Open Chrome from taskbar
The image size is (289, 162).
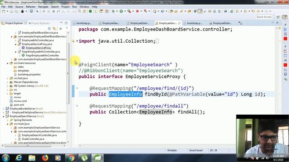pyautogui.click(x=71, y=158)
